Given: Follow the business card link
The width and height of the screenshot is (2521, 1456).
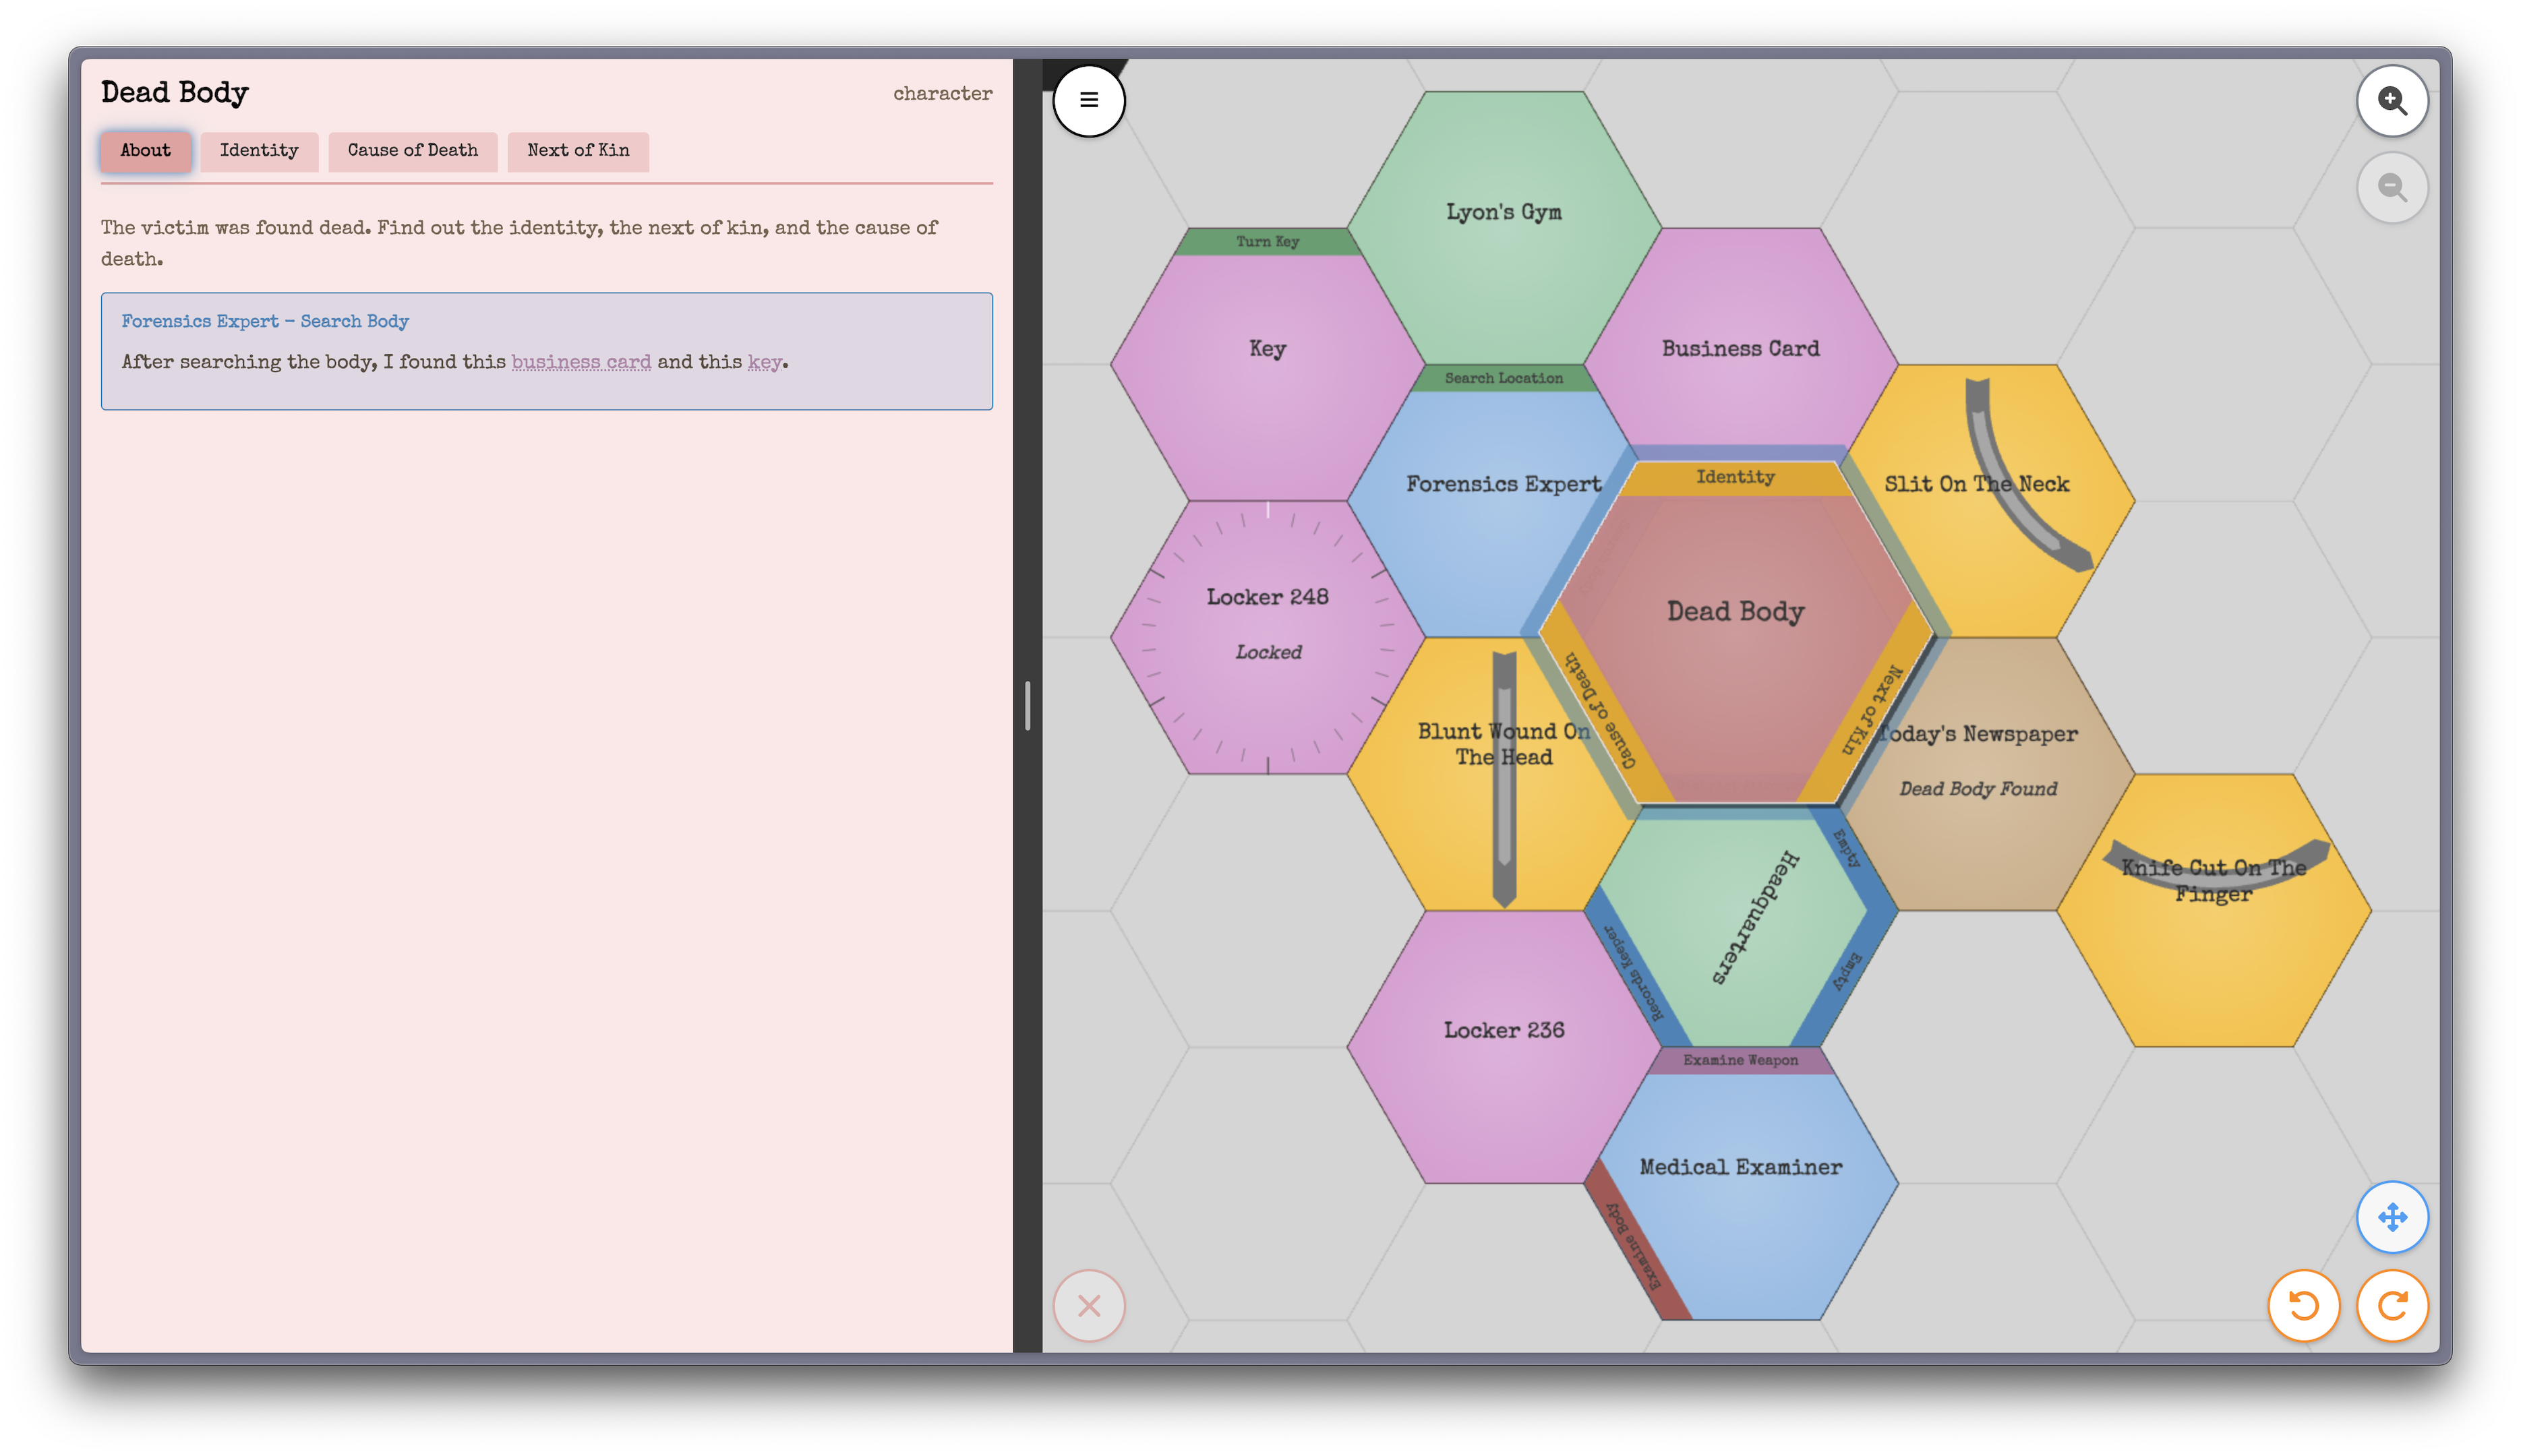Looking at the screenshot, I should pos(581,362).
